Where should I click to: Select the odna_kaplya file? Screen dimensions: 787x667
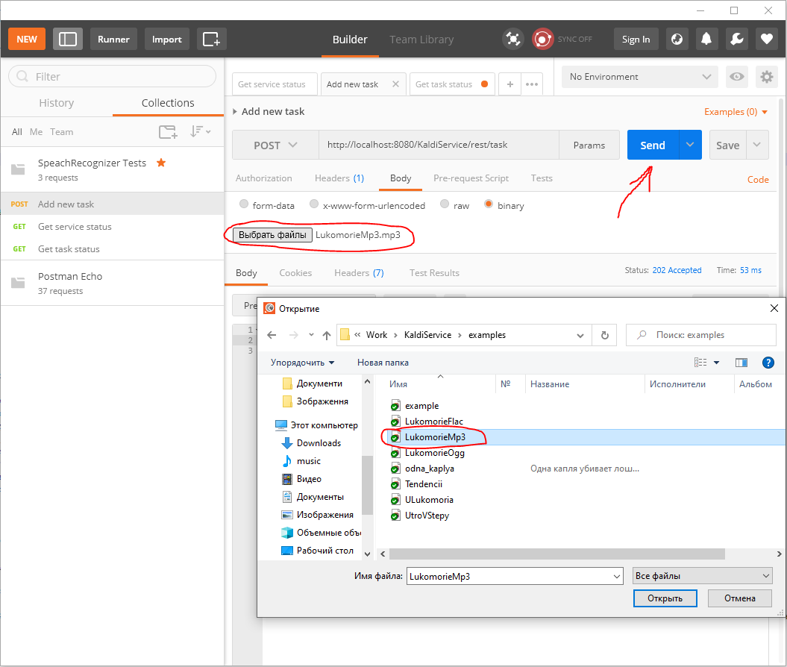click(x=429, y=469)
